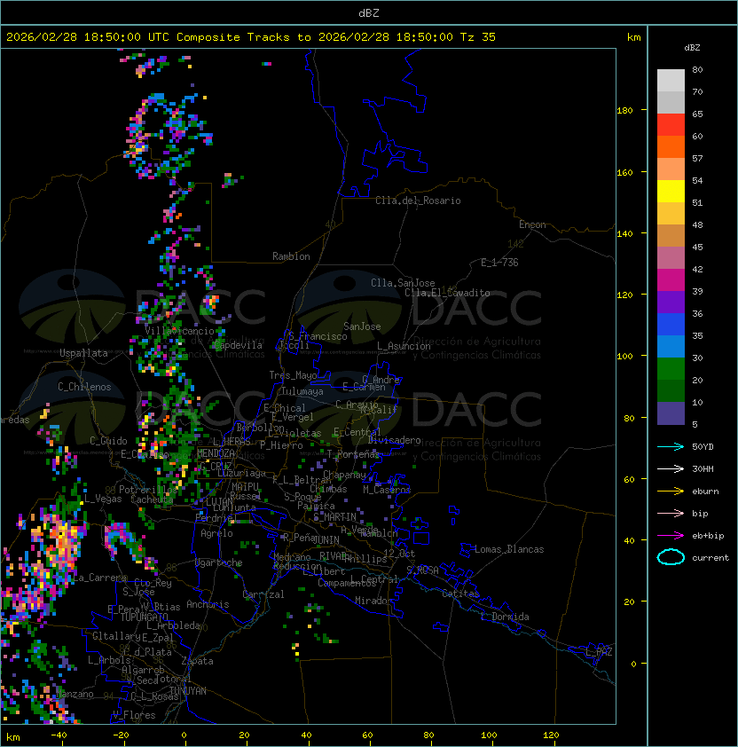Choose the bright green 20-30 dBZ swatch
This screenshot has height=747, width=738.
coord(671,369)
